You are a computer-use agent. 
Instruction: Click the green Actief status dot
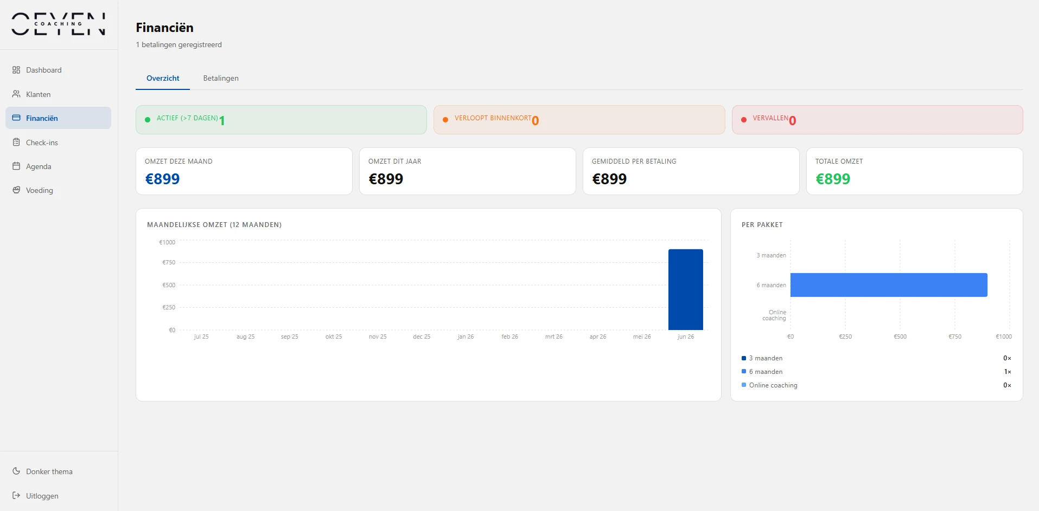coord(148,120)
